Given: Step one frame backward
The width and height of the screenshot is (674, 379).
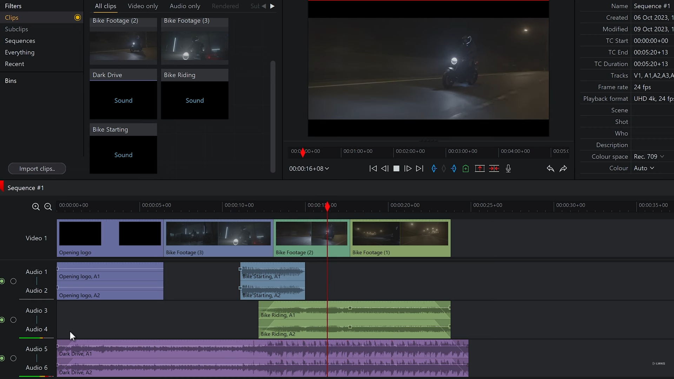Looking at the screenshot, I should 385,169.
